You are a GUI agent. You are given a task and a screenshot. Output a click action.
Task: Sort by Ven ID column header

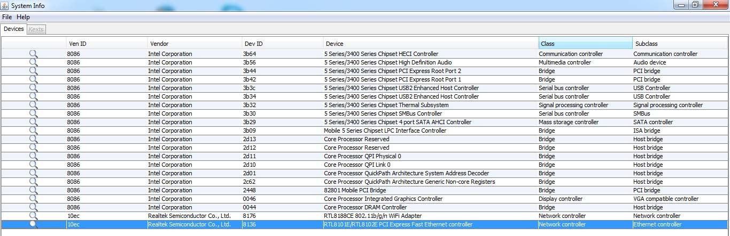tap(106, 44)
